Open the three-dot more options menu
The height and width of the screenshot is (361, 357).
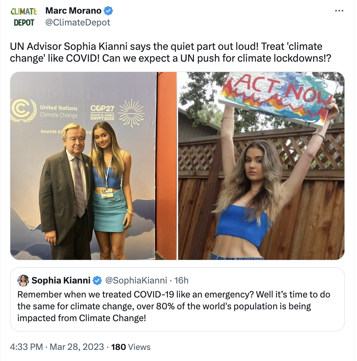point(339,11)
